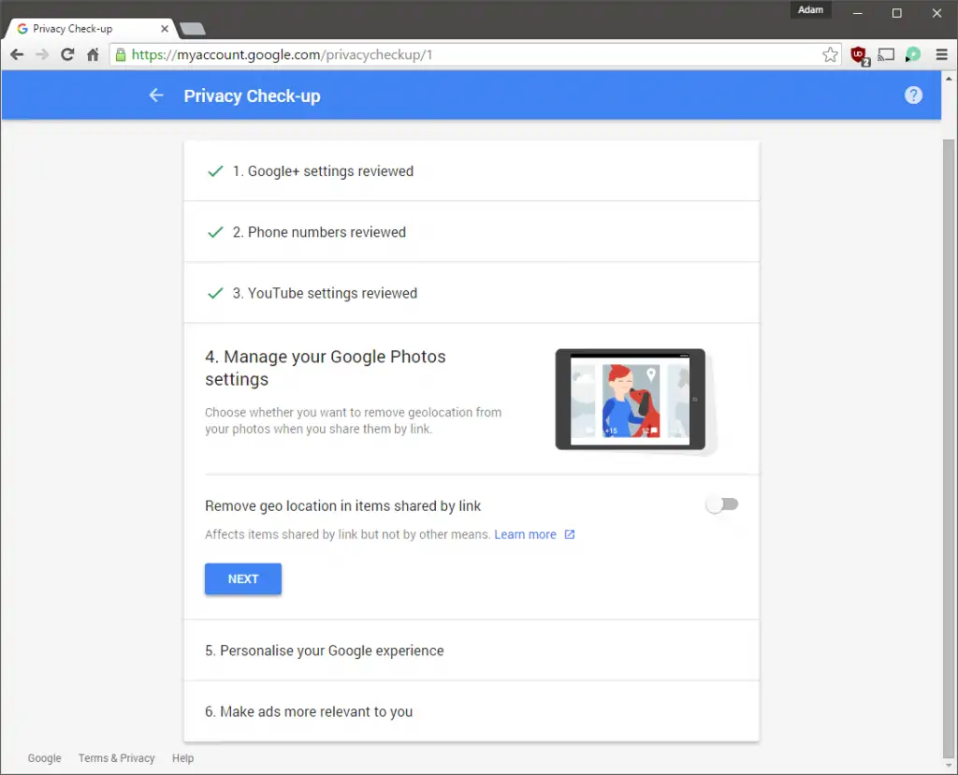The height and width of the screenshot is (775, 958).
Task: Open the Terms & Privacy footer link
Action: point(116,758)
